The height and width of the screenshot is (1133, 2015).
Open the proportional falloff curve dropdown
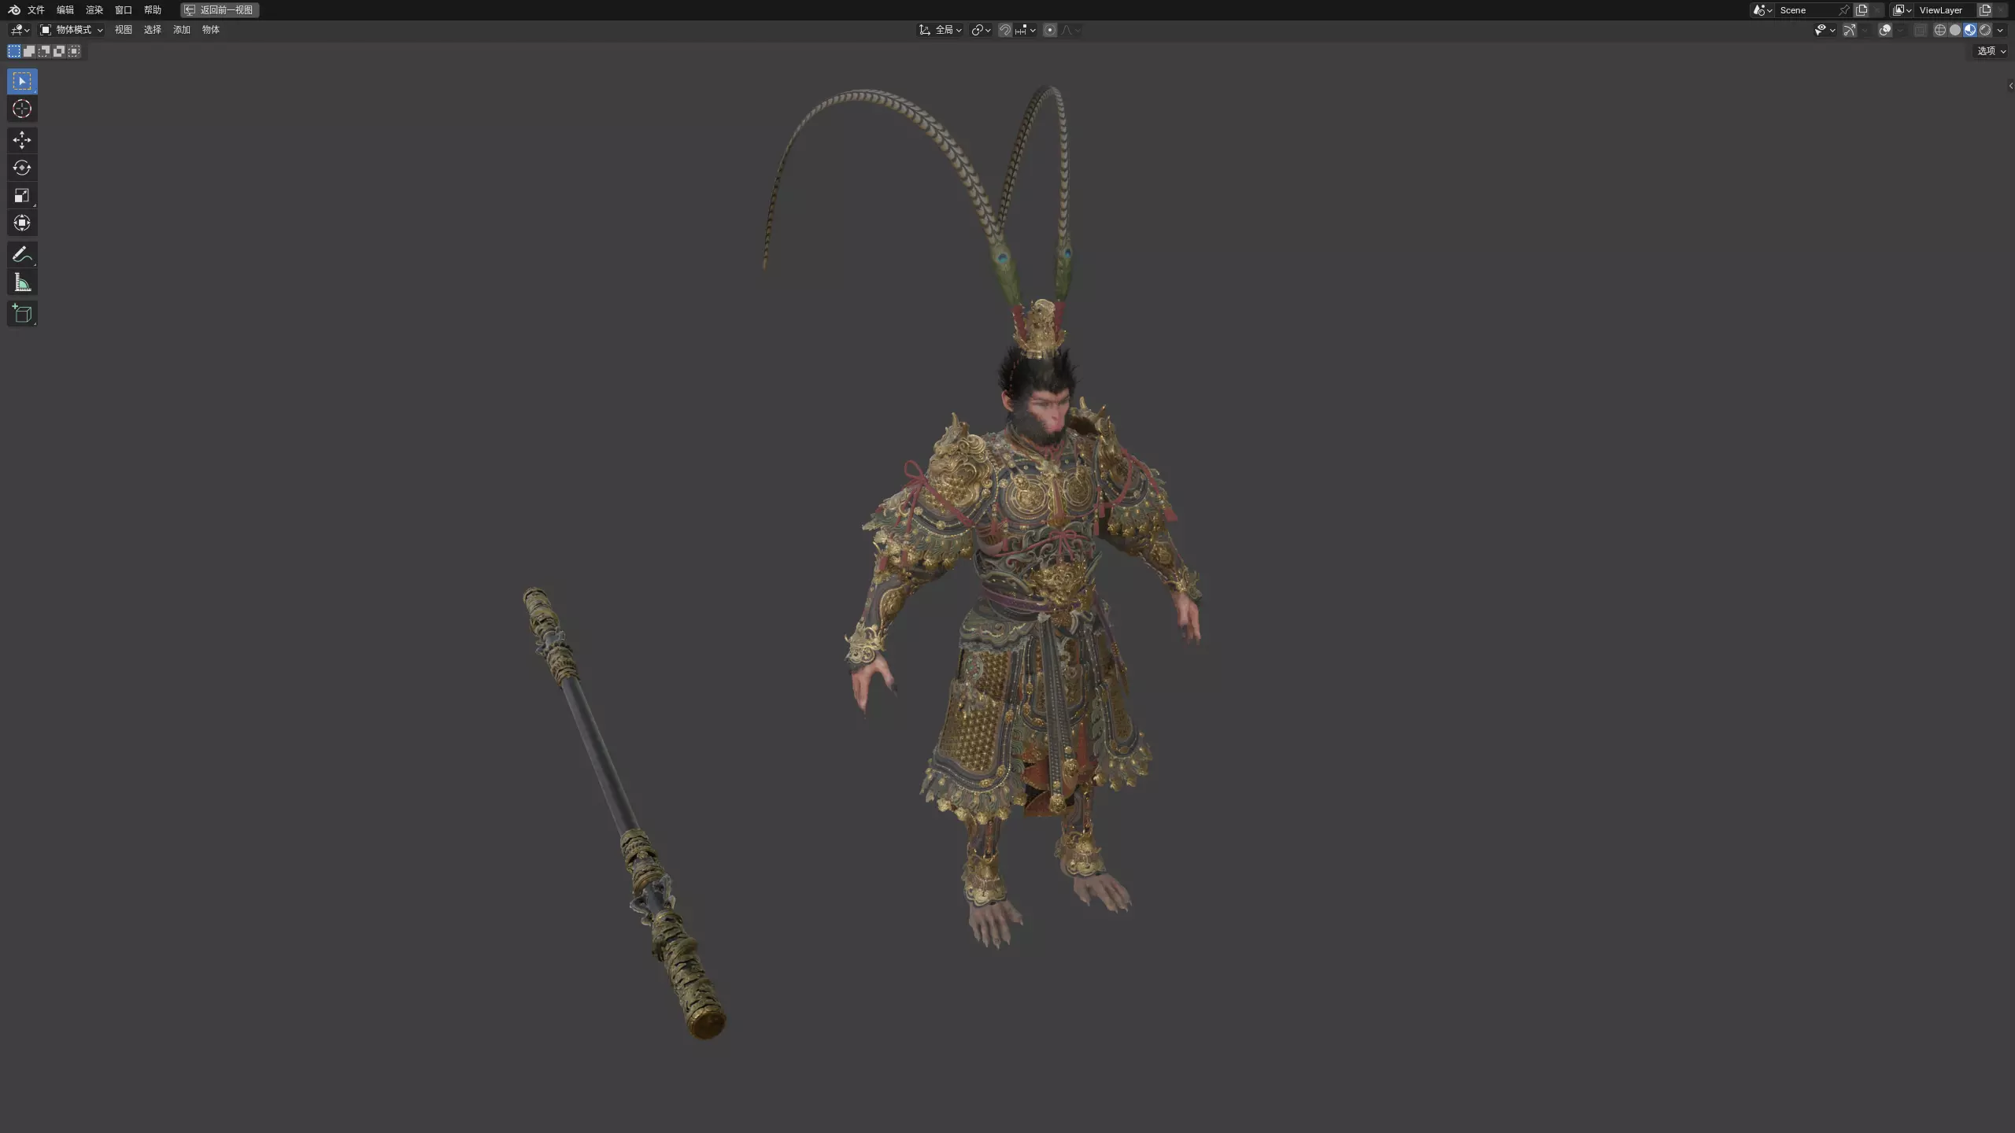point(1071,30)
